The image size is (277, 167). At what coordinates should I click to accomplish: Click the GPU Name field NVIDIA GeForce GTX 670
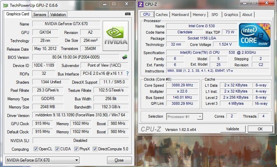pos(66,24)
